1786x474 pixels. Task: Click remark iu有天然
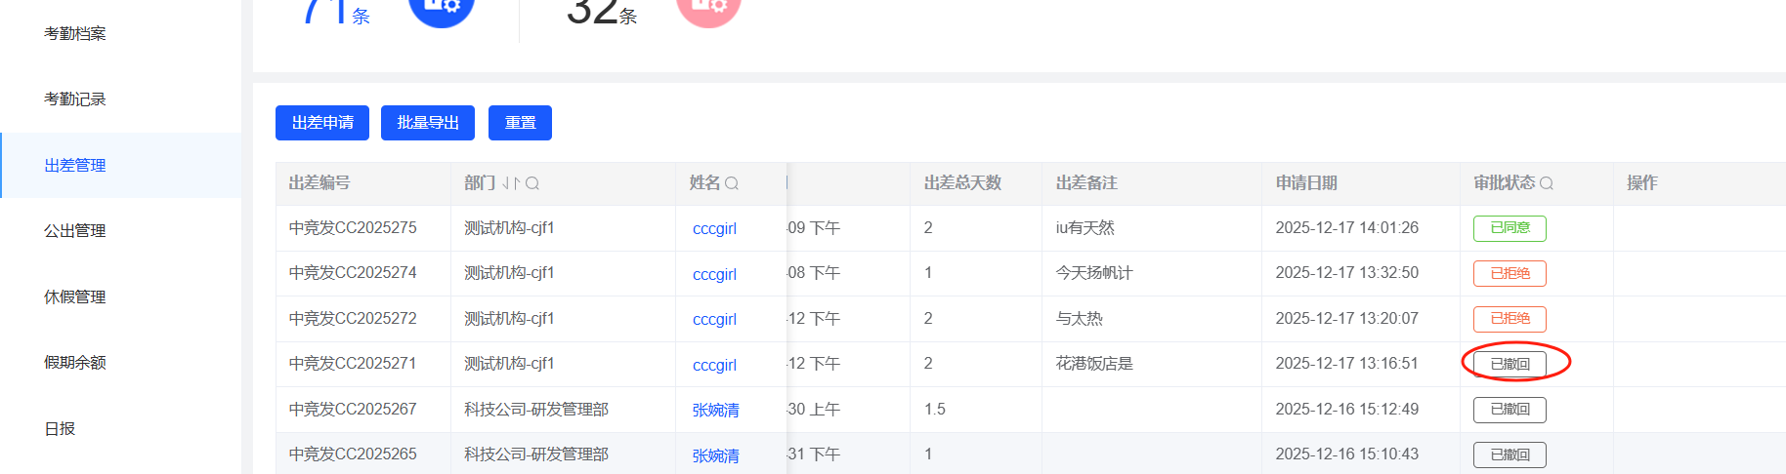pyautogui.click(x=1084, y=227)
